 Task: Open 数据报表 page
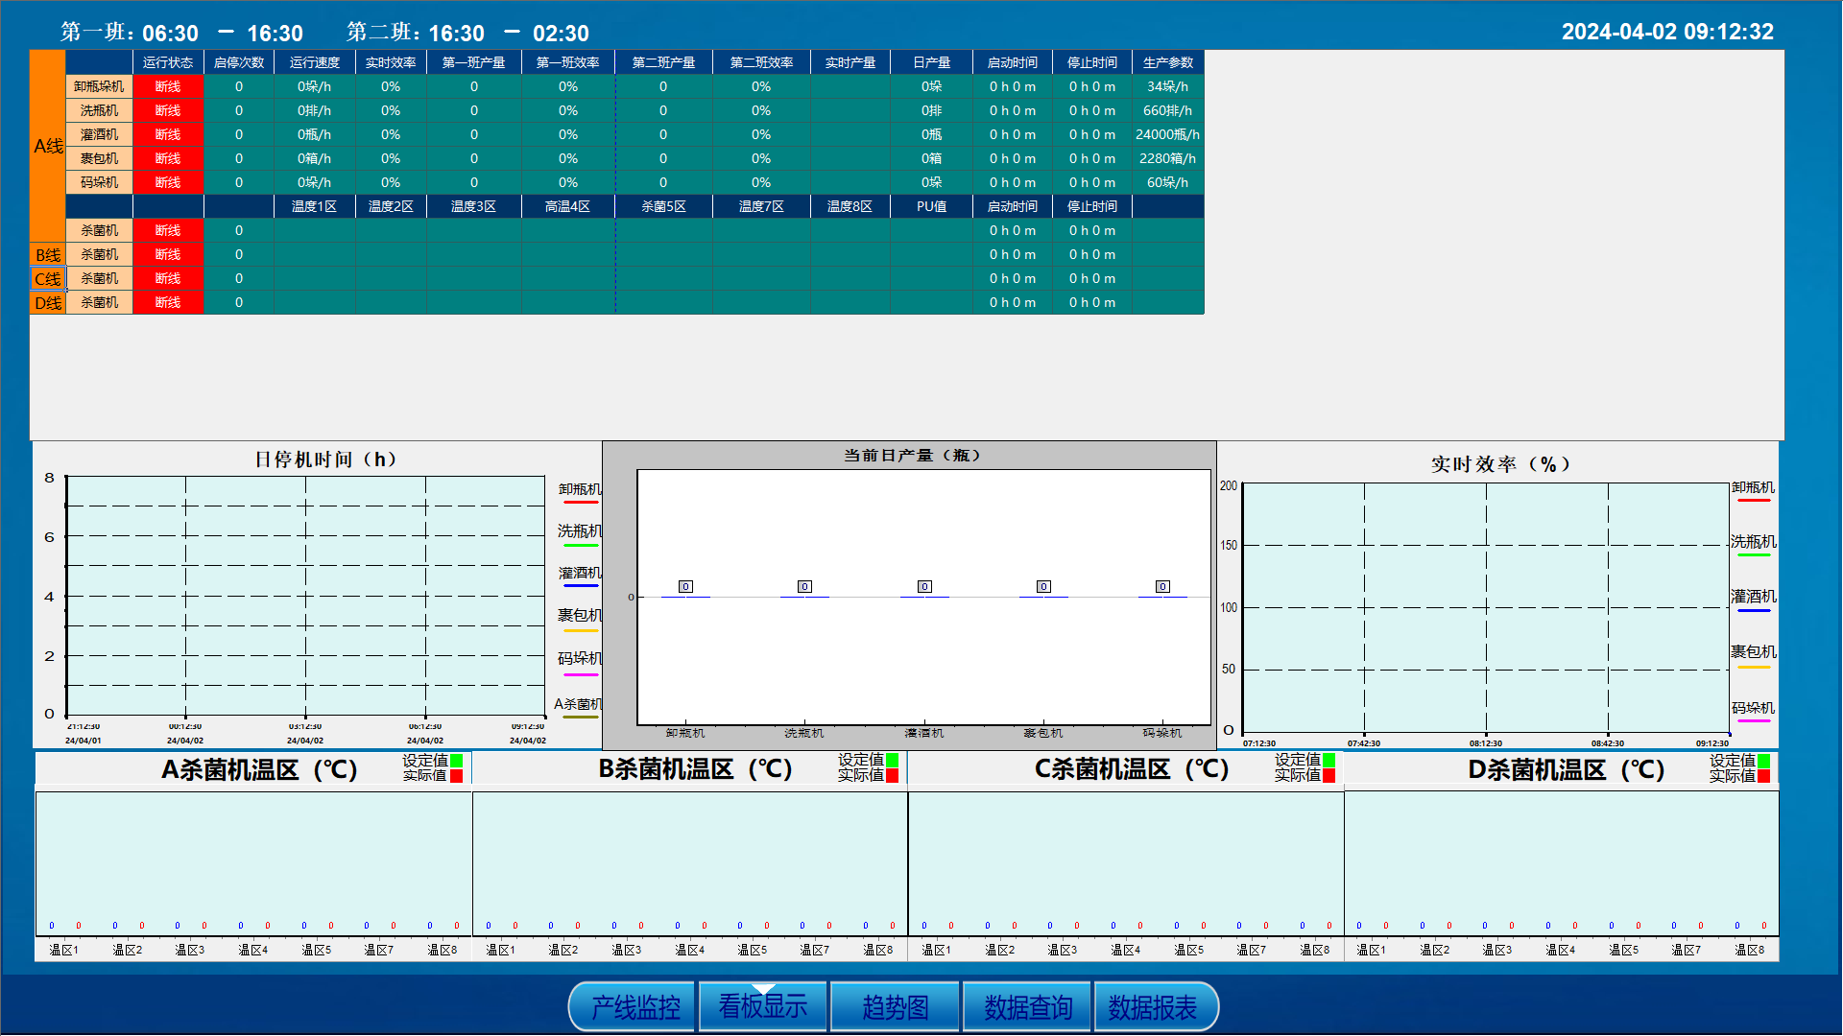click(1153, 1007)
